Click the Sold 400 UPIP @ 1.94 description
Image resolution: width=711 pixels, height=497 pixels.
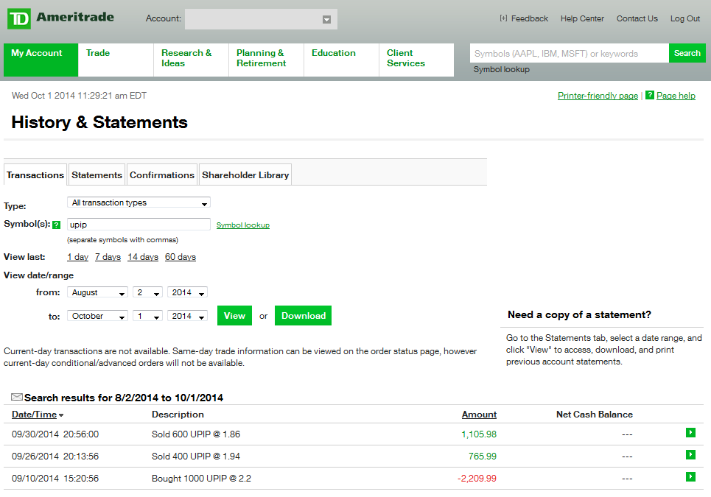pos(196,457)
